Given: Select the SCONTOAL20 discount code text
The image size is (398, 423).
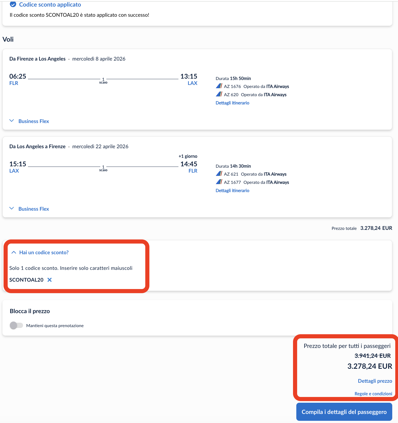Looking at the screenshot, I should click(x=27, y=280).
